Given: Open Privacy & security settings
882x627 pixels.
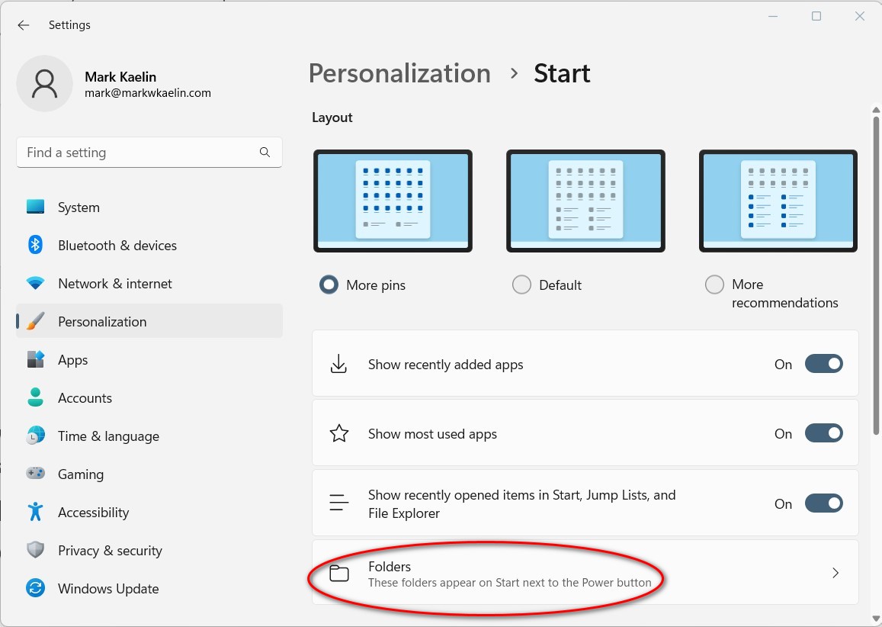Looking at the screenshot, I should [110, 550].
